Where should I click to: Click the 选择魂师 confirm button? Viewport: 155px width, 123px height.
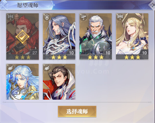click(x=77, y=111)
